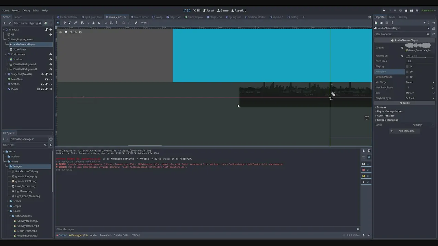The width and height of the screenshot is (438, 246).
Task: Hide the Main_V2 node
Action: pos(51,29)
